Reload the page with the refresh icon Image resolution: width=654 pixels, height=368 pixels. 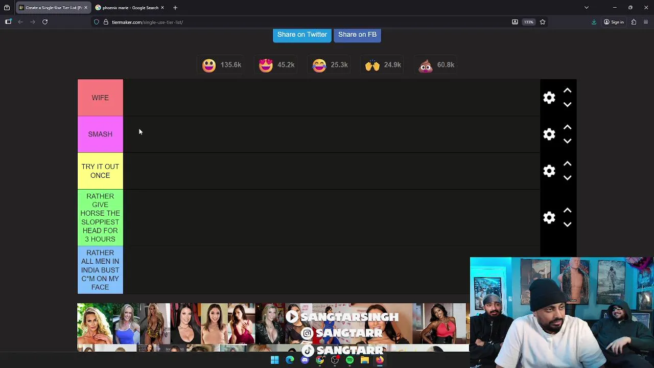(45, 22)
